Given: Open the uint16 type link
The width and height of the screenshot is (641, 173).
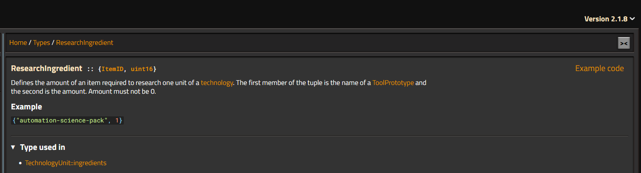Looking at the screenshot, I should coord(142,69).
